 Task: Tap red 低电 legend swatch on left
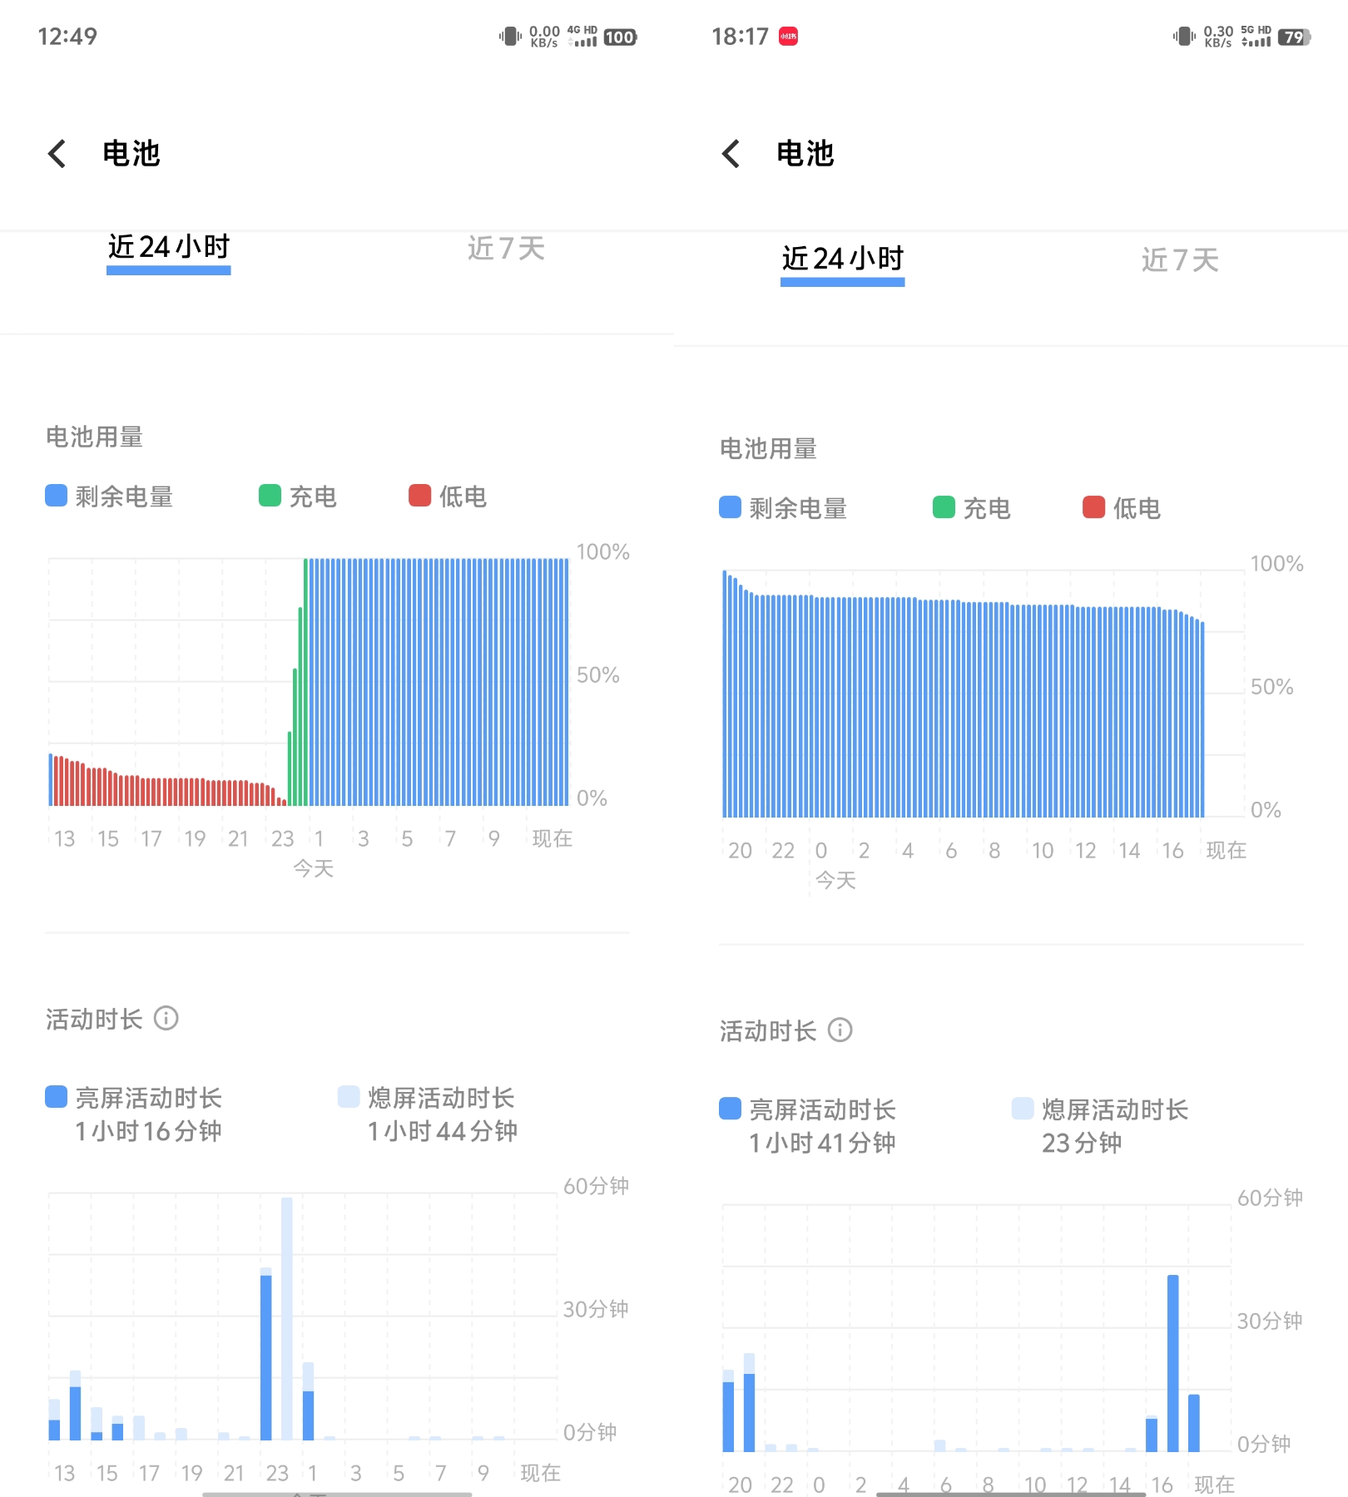[x=419, y=496]
